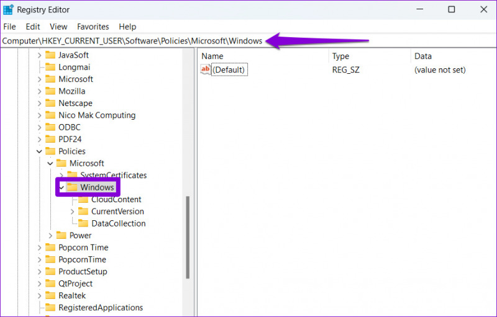Select the Windows folder icon

coord(72,187)
